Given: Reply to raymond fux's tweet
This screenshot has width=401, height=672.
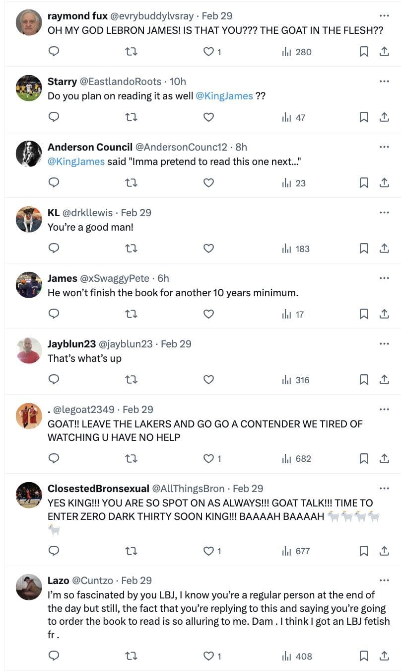Looking at the screenshot, I should [x=55, y=52].
